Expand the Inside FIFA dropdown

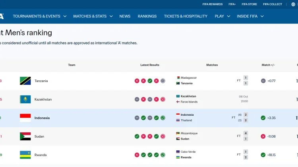coord(250,16)
